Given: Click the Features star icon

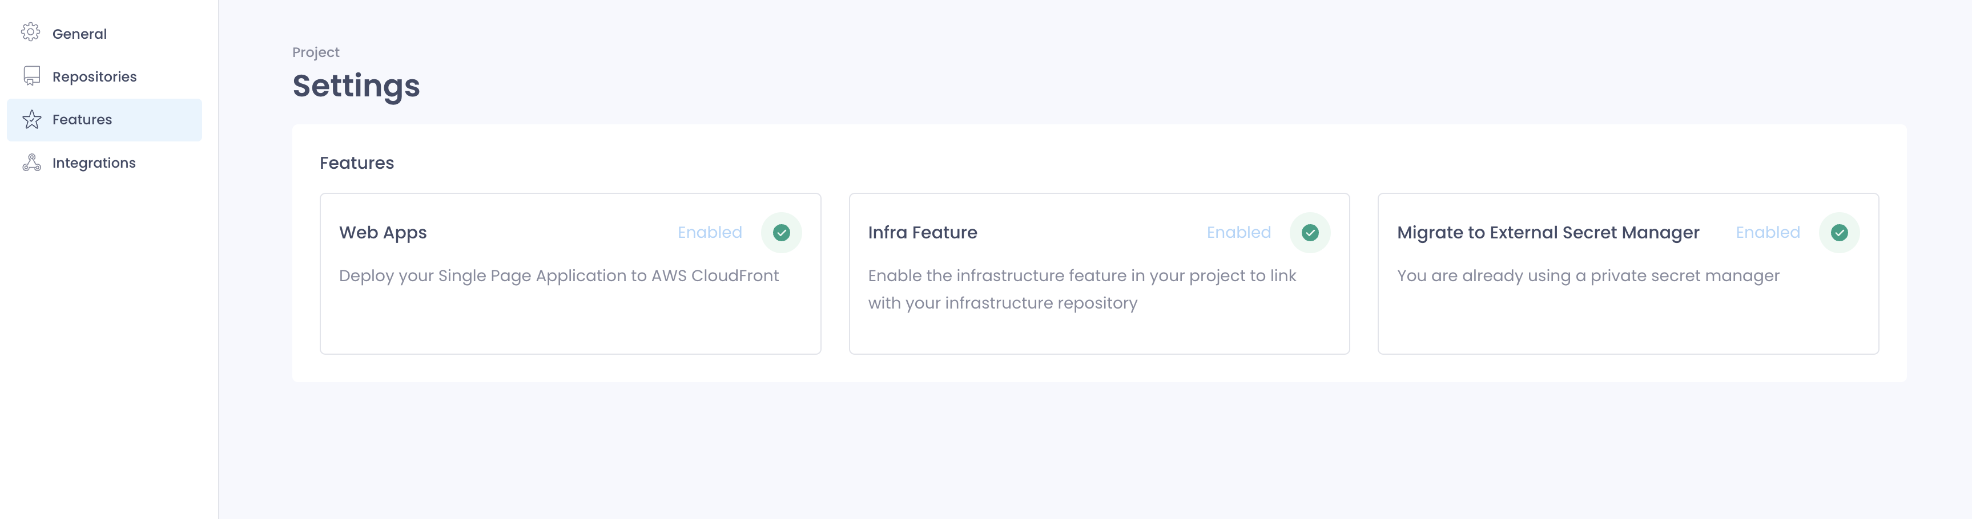Looking at the screenshot, I should pyautogui.click(x=31, y=119).
